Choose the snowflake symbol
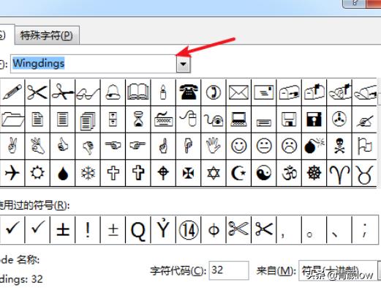 [88, 173]
